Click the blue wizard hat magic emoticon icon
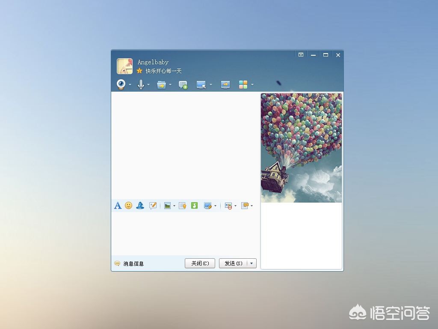This screenshot has width=438, height=329. tap(140, 206)
